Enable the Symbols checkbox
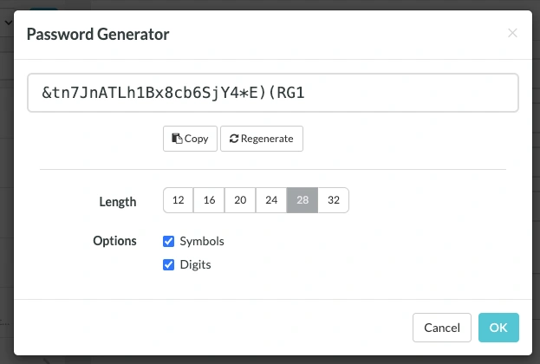The image size is (540, 364). 169,241
